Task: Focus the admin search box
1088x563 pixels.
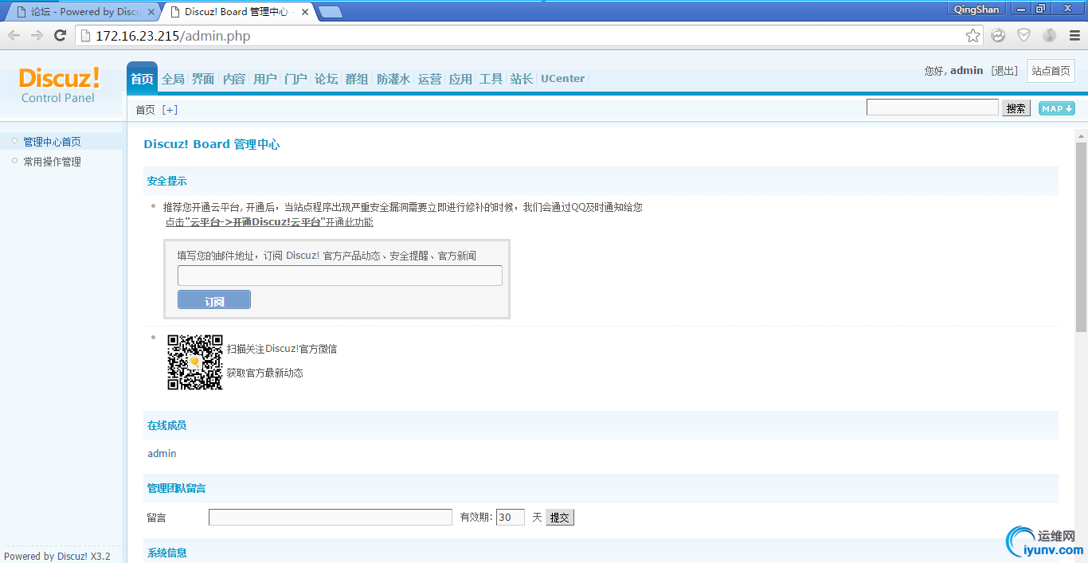Action: pos(933,108)
